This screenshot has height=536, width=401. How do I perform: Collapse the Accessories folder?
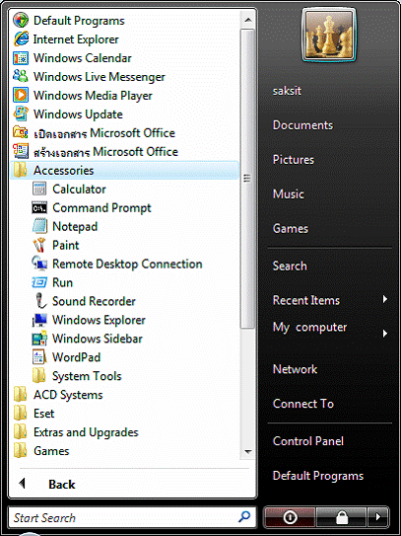pos(125,170)
